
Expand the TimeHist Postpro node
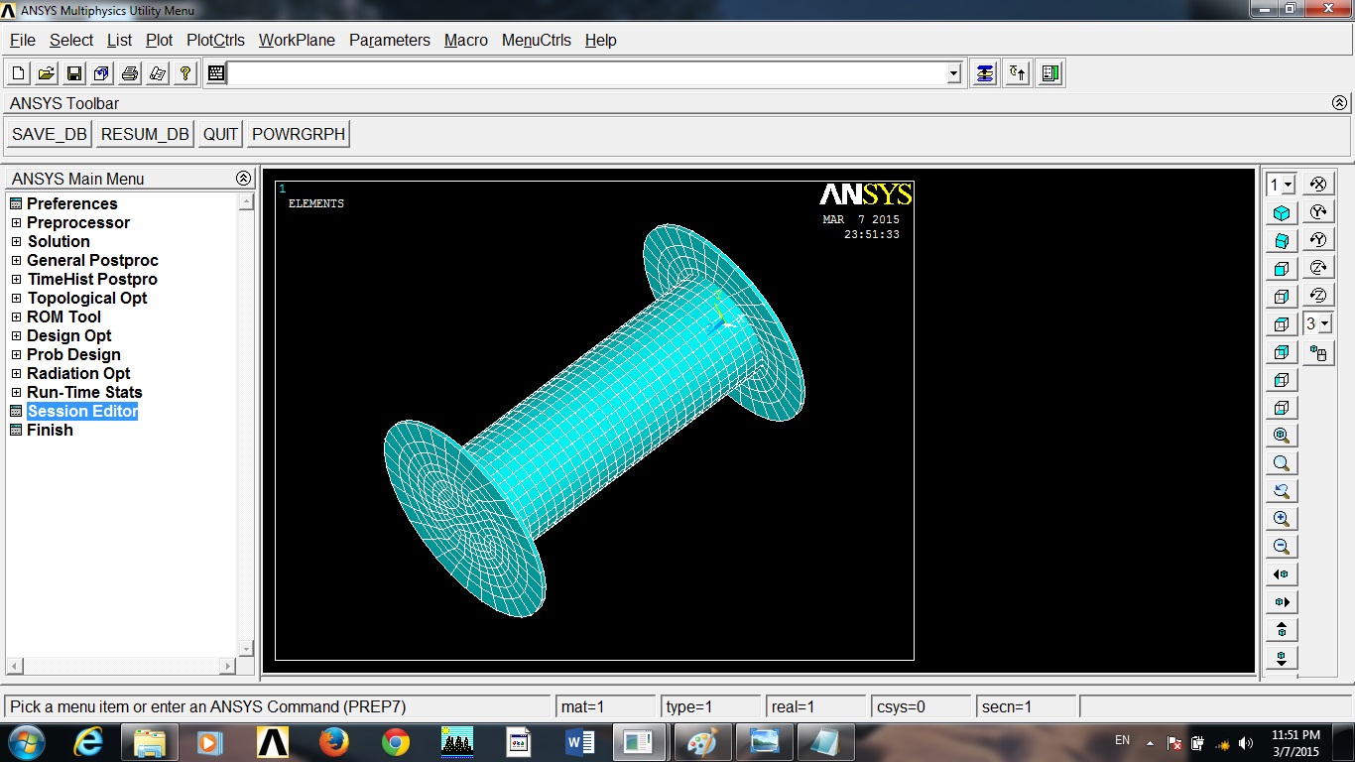click(x=17, y=280)
